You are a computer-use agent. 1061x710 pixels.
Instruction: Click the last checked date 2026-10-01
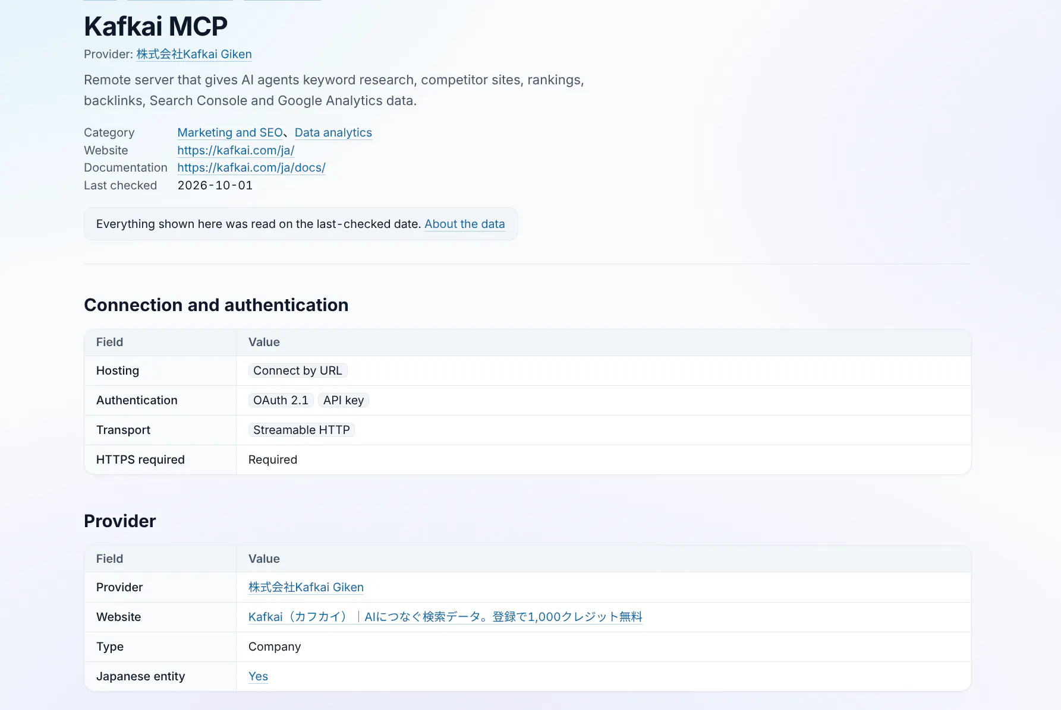click(x=215, y=185)
